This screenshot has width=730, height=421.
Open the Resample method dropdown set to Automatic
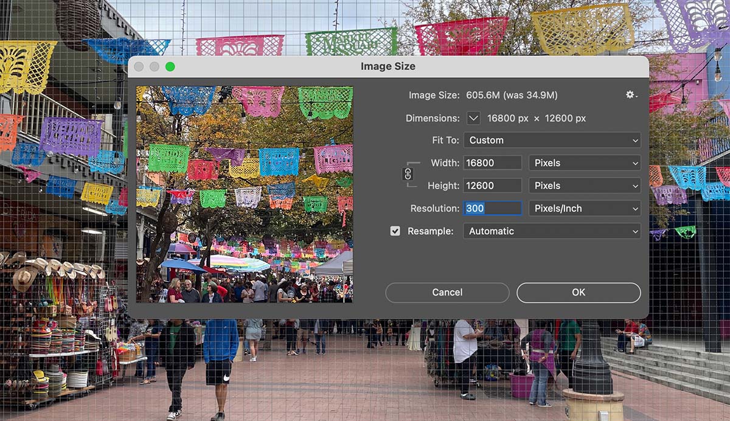(551, 231)
